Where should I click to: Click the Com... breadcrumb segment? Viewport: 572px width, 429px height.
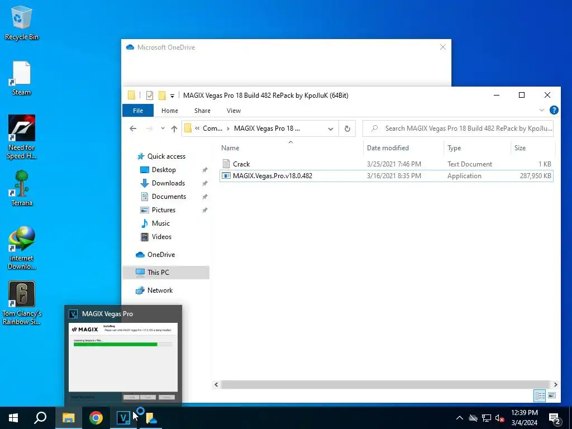[213, 128]
